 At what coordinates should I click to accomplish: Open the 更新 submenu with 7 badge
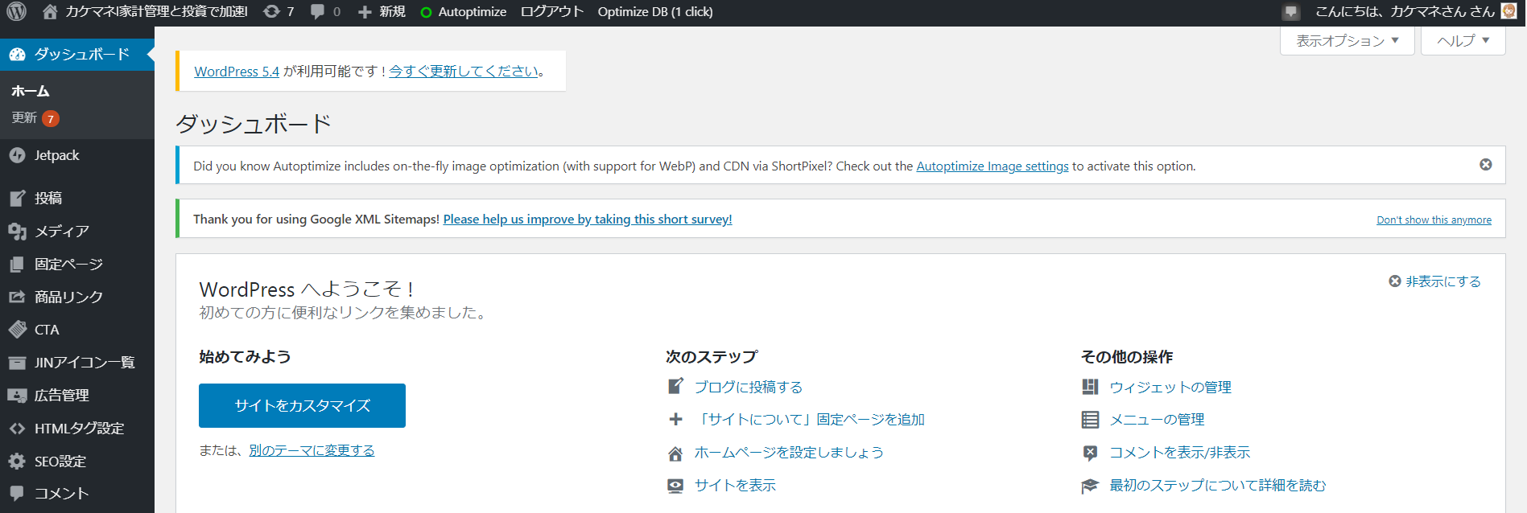35,118
